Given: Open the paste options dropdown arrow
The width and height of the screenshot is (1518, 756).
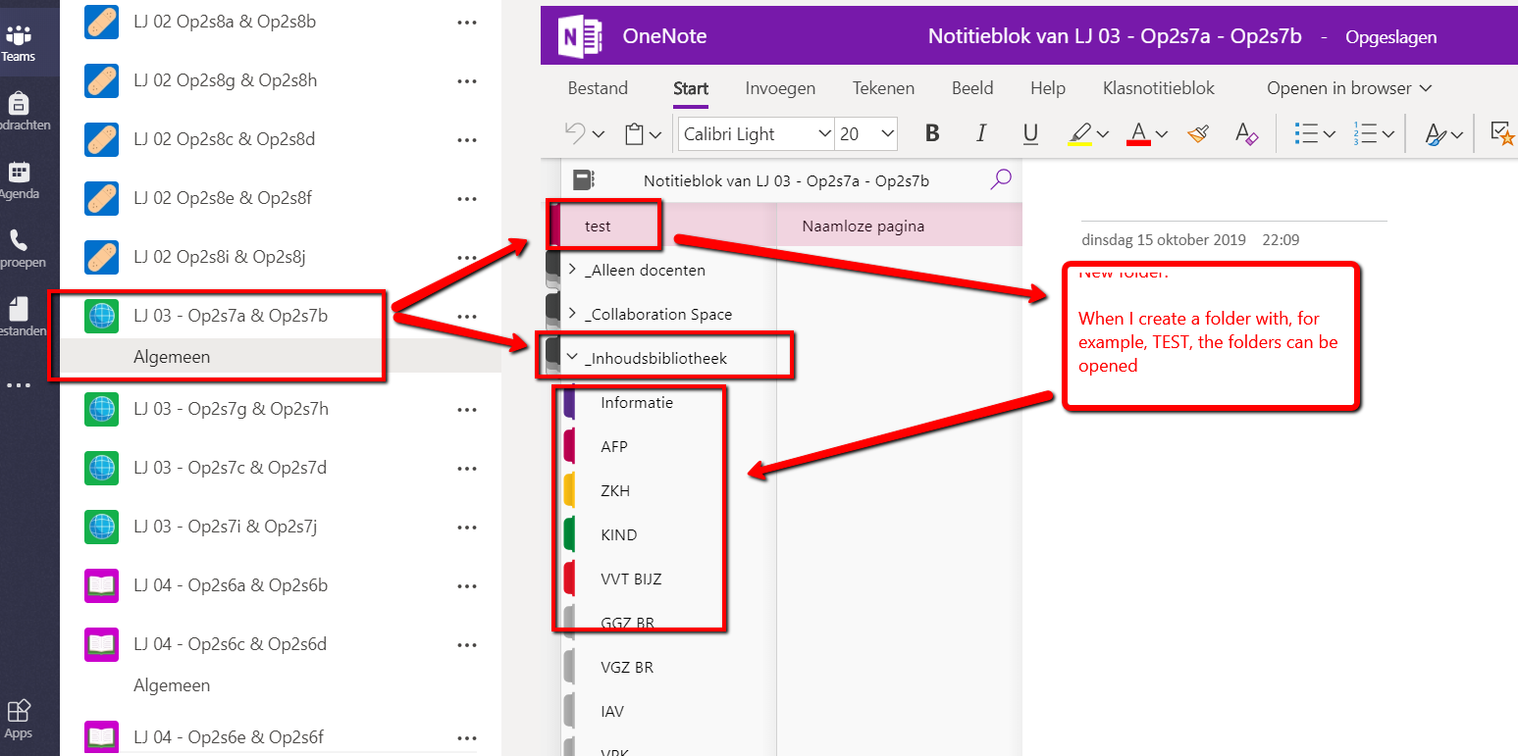Looking at the screenshot, I should pyautogui.click(x=655, y=135).
